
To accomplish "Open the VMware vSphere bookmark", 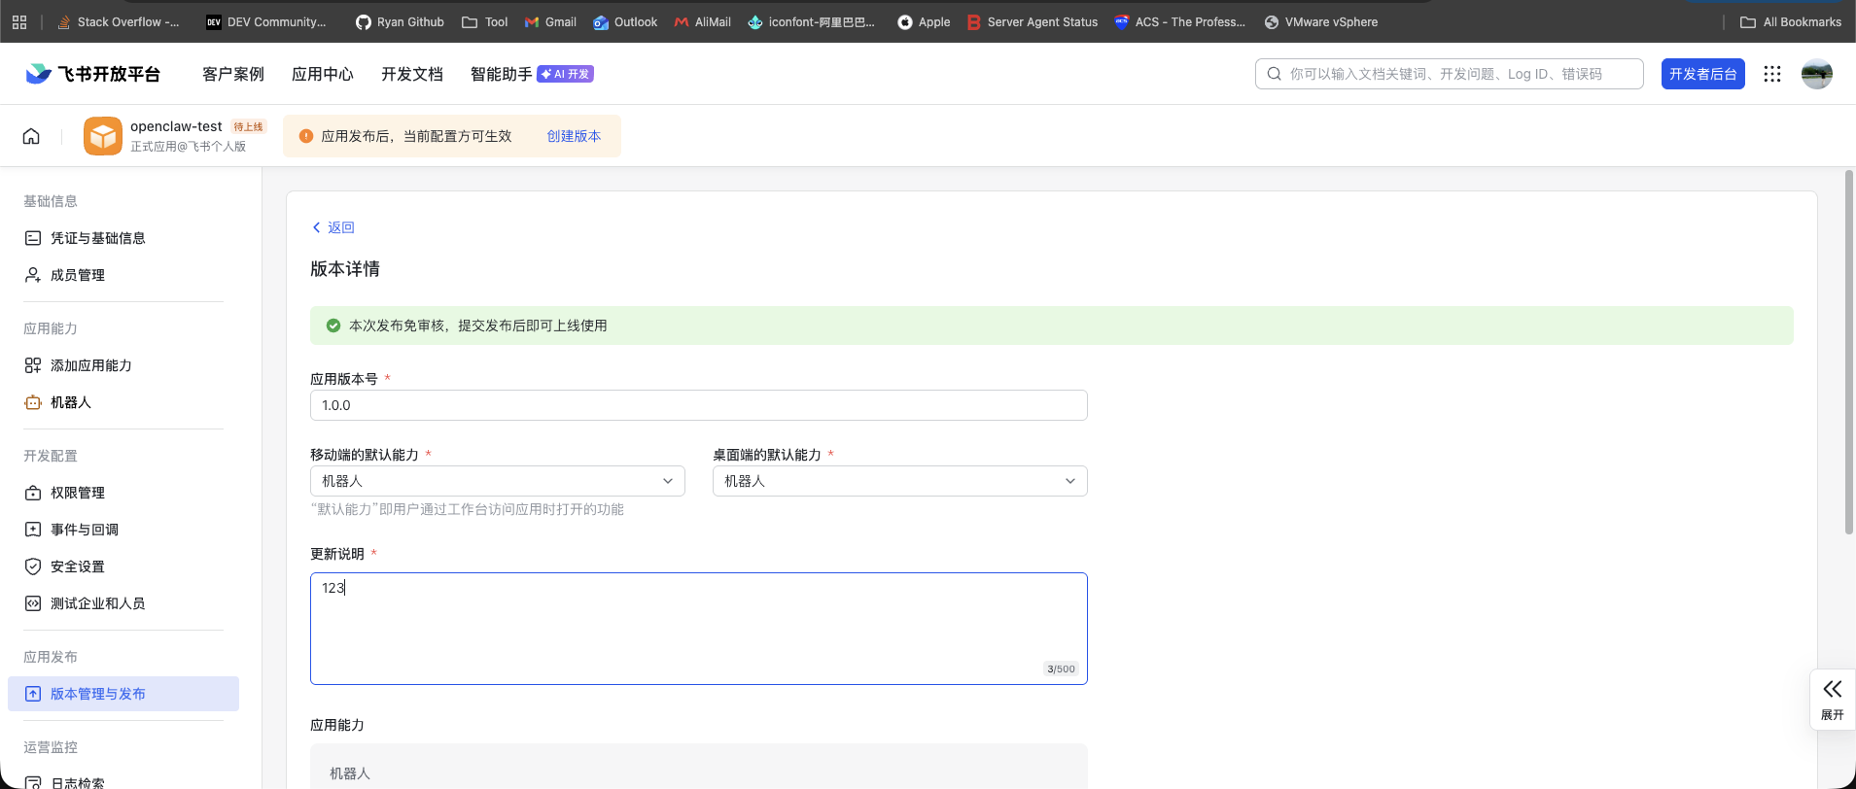I will coord(1321,21).
